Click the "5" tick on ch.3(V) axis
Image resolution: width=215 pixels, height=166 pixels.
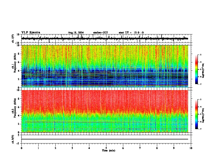[x=19, y=135]
